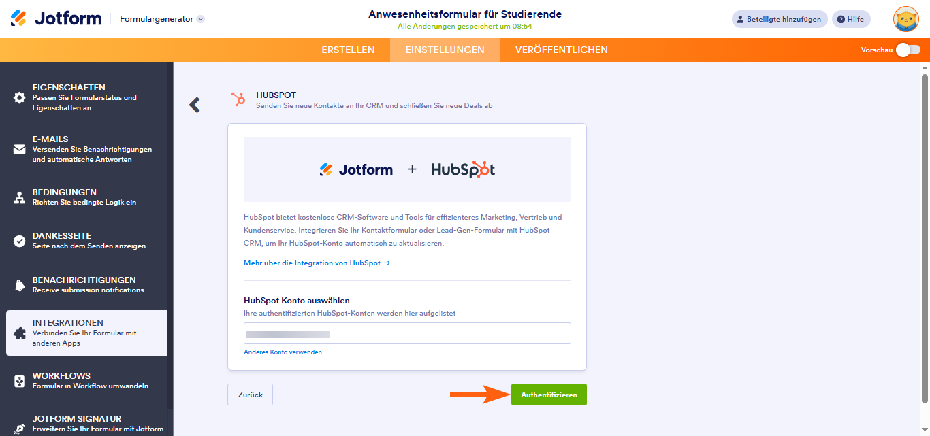Click the page vertical scrollbar
This screenshot has width=930, height=436.
[925, 234]
